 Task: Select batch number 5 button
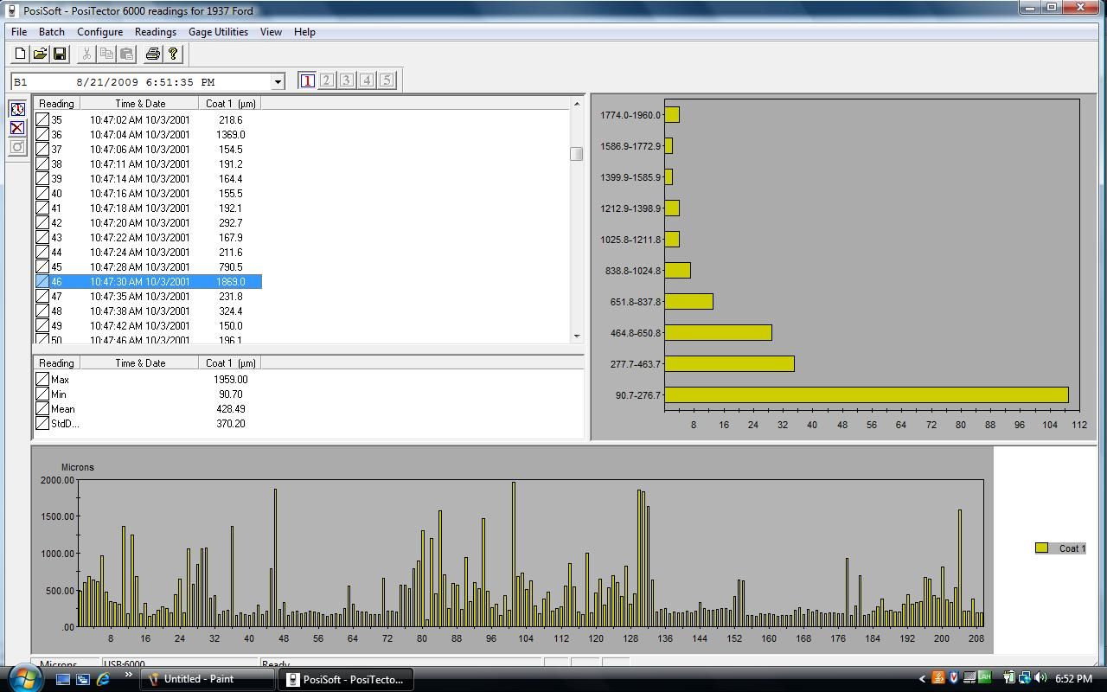pyautogui.click(x=387, y=80)
